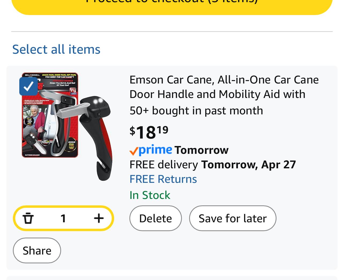Increase quantity with the plus icon
The image size is (344, 280).
(x=99, y=218)
